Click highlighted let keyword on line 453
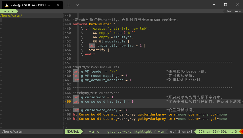This screenshot has width=243, height=138. [x=92, y=46]
